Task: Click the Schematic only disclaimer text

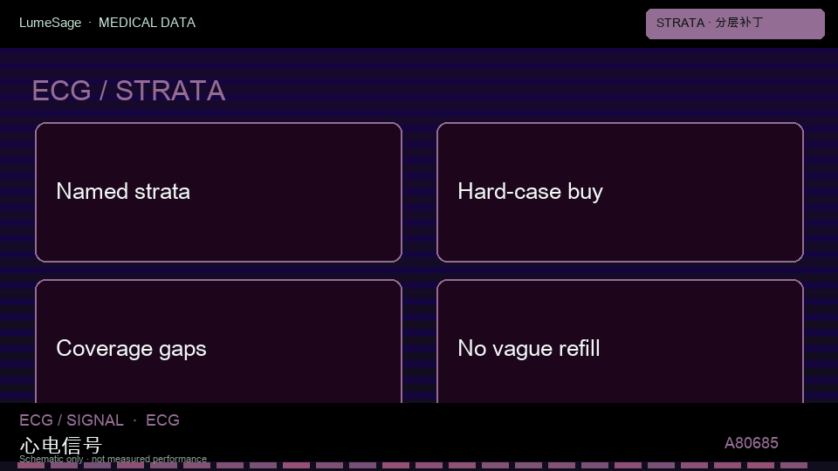Action: (113, 459)
